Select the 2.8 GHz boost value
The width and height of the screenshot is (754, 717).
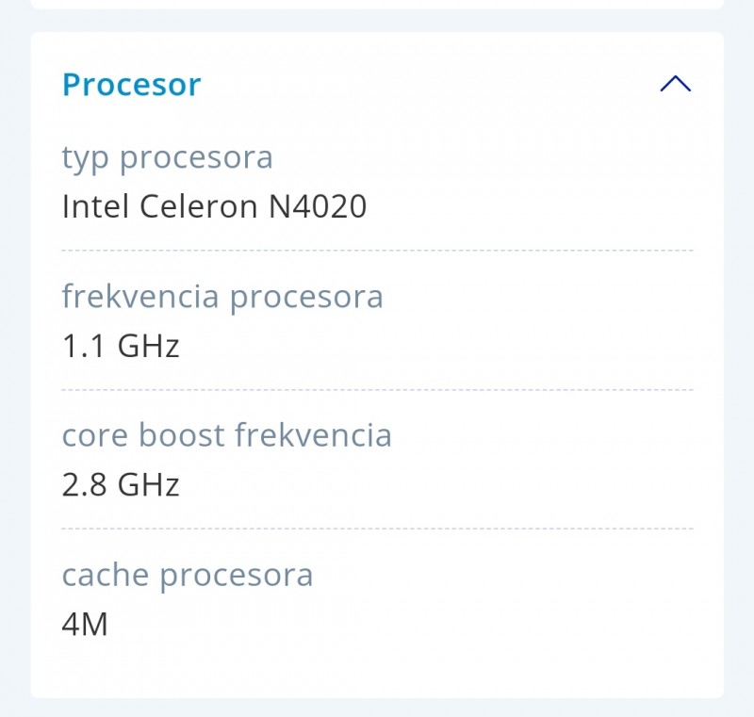[121, 484]
